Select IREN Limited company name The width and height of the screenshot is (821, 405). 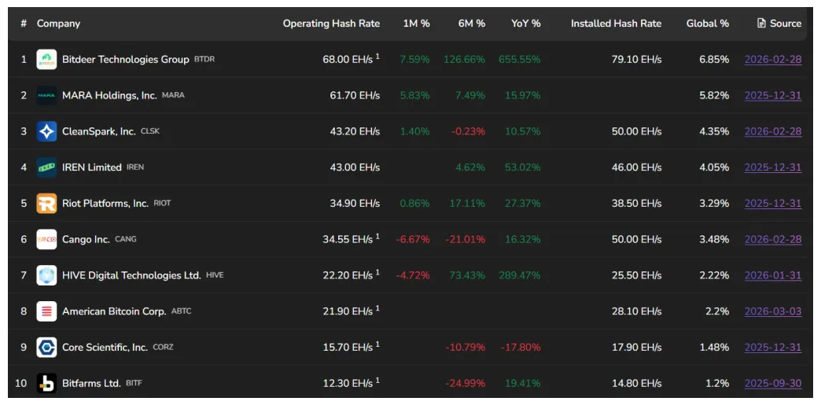click(x=92, y=168)
